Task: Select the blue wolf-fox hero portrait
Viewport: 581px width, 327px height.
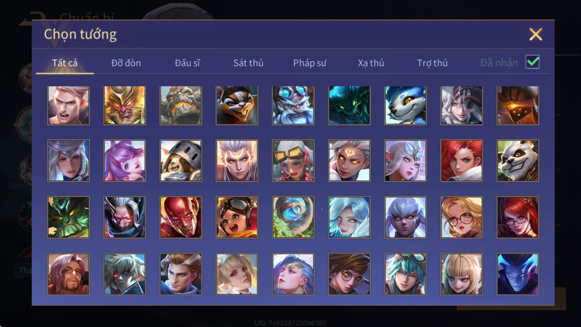Action: pos(405,105)
